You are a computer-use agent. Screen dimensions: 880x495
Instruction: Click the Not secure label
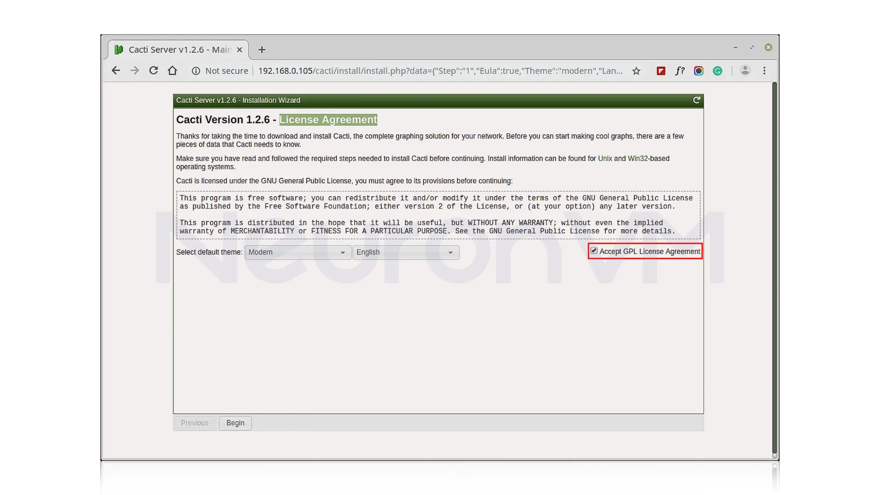226,71
